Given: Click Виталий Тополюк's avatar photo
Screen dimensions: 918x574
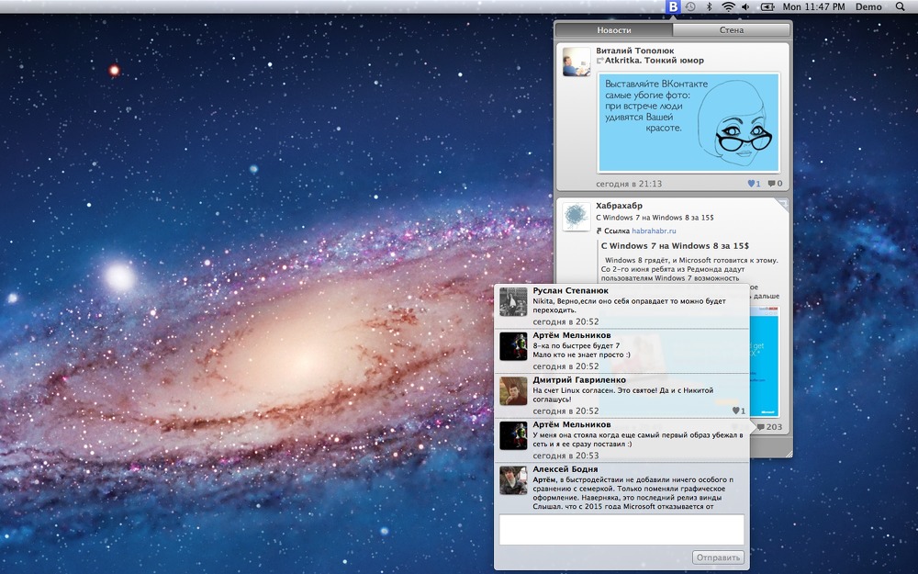Looking at the screenshot, I should point(577,62).
